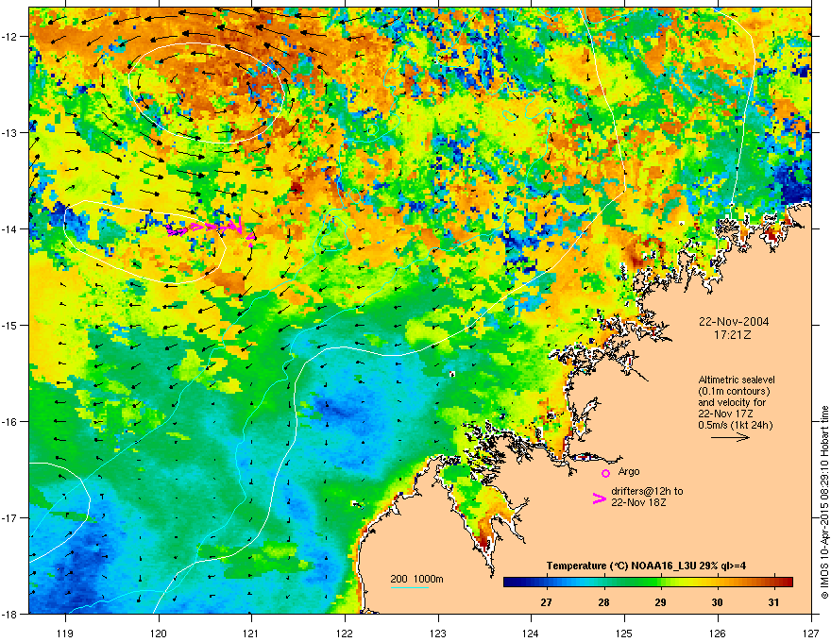Click longitude axis label 125
The image size is (831, 642).
[x=624, y=633]
